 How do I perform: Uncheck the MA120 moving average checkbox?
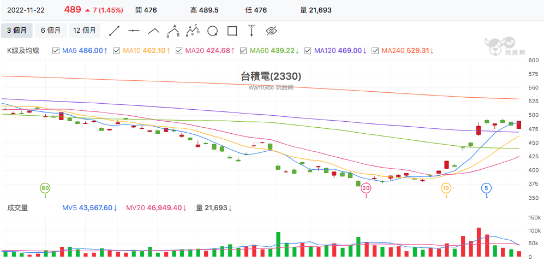(308, 51)
